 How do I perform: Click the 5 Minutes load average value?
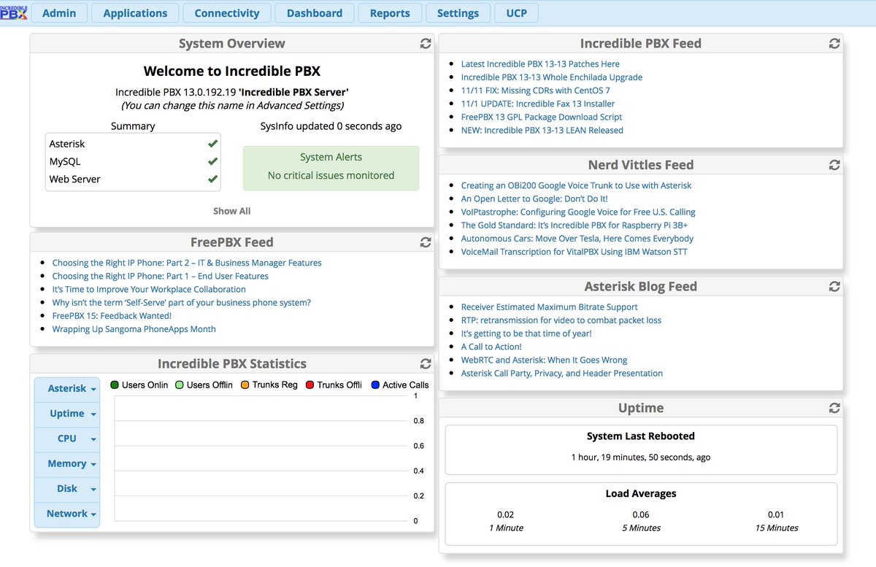click(x=641, y=514)
